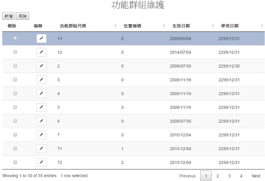Check the delete box for code 3
Viewport: 265px width, 181px height.
point(15,79)
